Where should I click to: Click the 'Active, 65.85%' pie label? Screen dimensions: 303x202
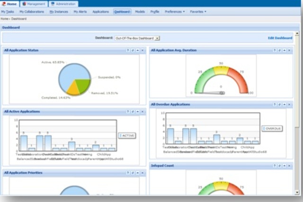(x=53, y=62)
